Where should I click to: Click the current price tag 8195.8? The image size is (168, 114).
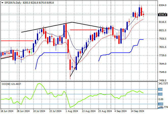pyautogui.click(x=163, y=15)
